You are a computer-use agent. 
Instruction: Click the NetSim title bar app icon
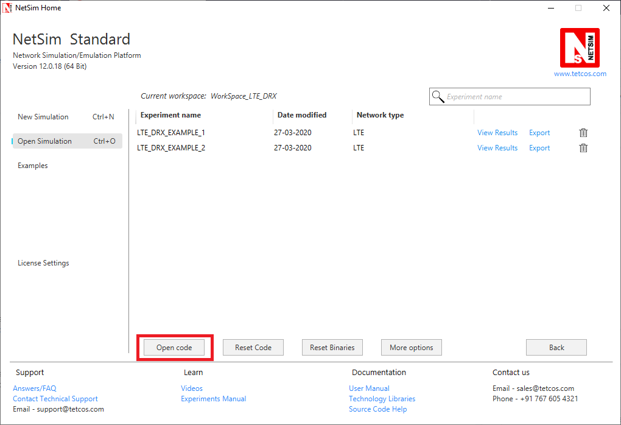(7, 7)
